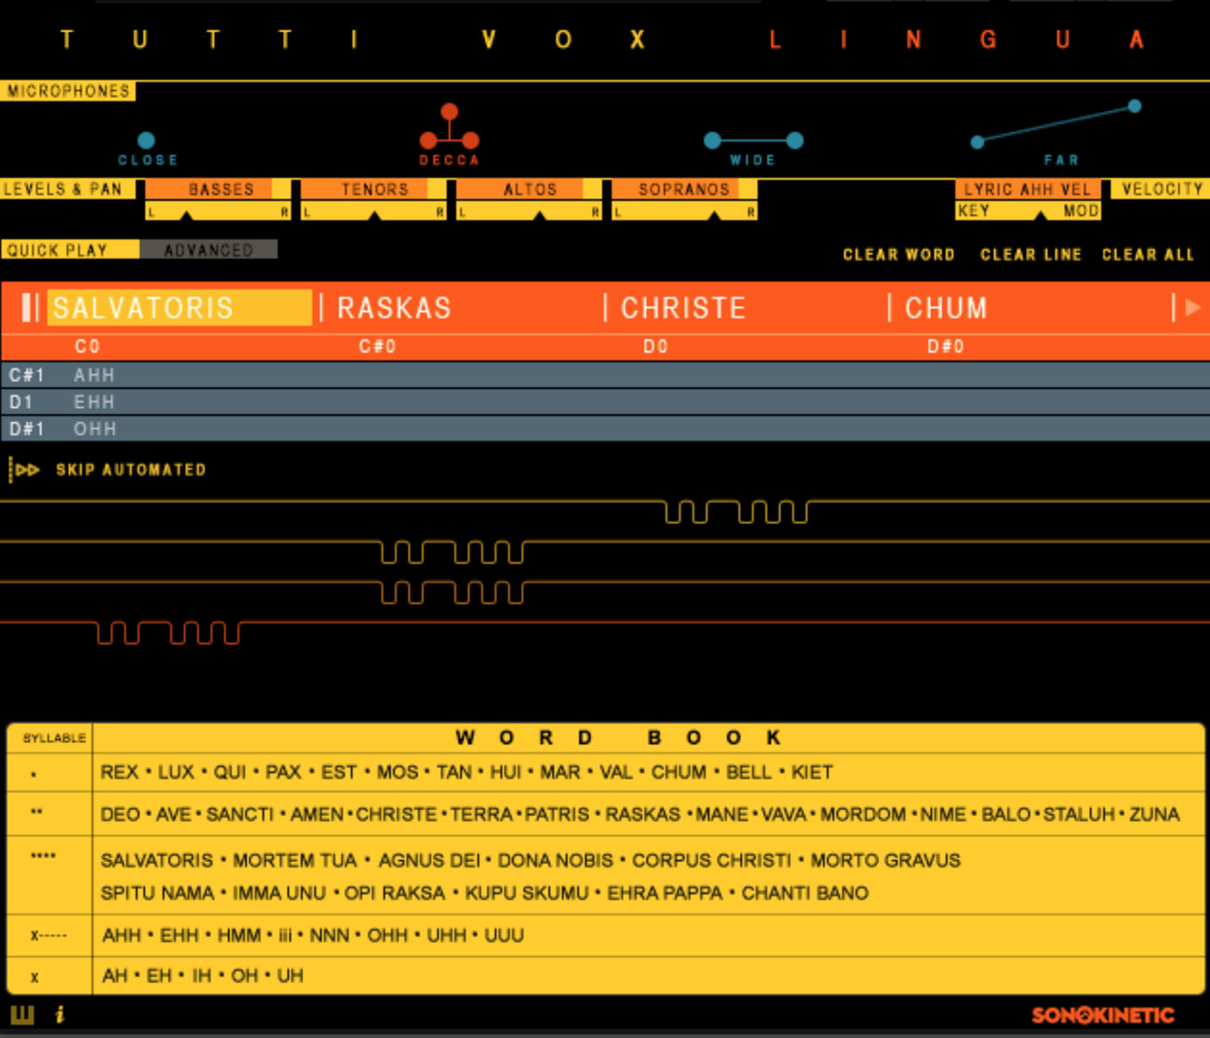Select the D1 EHH row
Image resolution: width=1210 pixels, height=1038 pixels.
pos(605,402)
